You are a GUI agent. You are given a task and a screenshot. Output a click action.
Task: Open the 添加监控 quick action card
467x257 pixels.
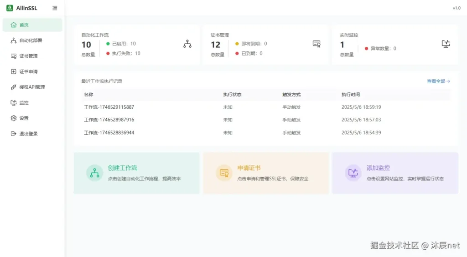[395, 173]
